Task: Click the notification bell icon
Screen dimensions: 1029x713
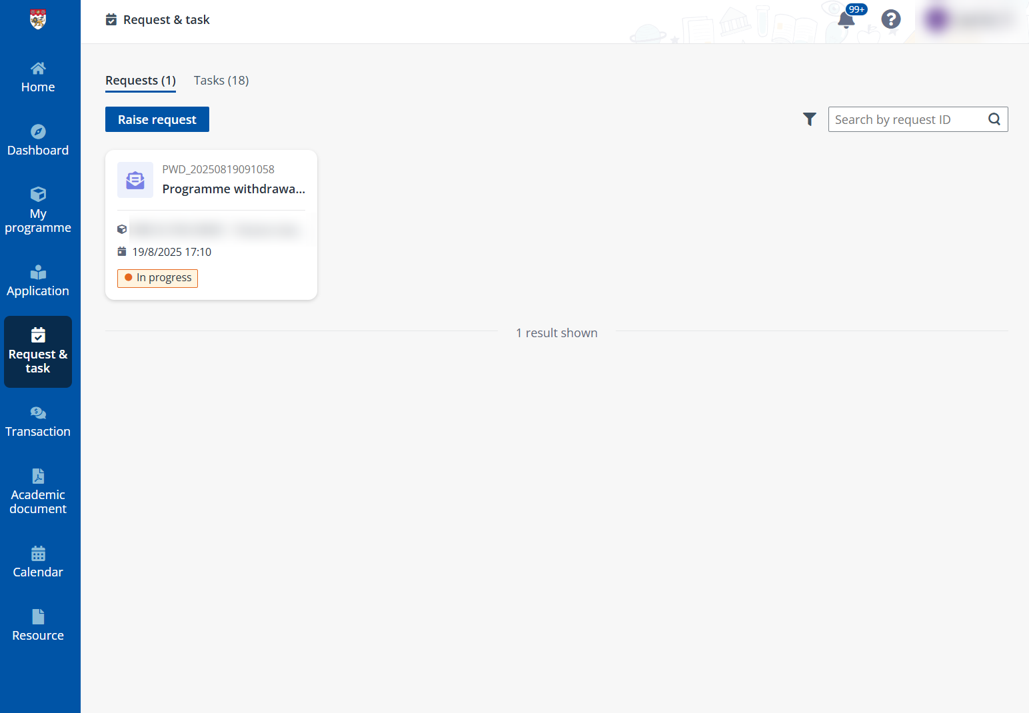Action: tap(846, 19)
